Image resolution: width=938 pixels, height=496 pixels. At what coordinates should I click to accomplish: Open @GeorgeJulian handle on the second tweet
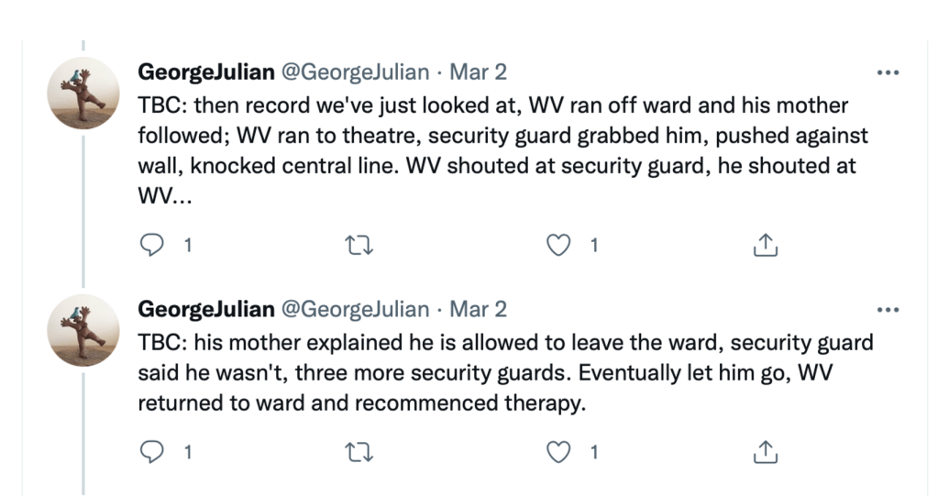click(x=355, y=309)
